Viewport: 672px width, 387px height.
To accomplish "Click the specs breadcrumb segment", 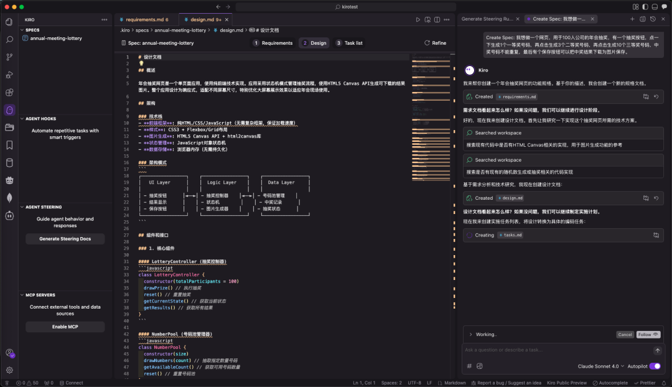I will coord(142,30).
